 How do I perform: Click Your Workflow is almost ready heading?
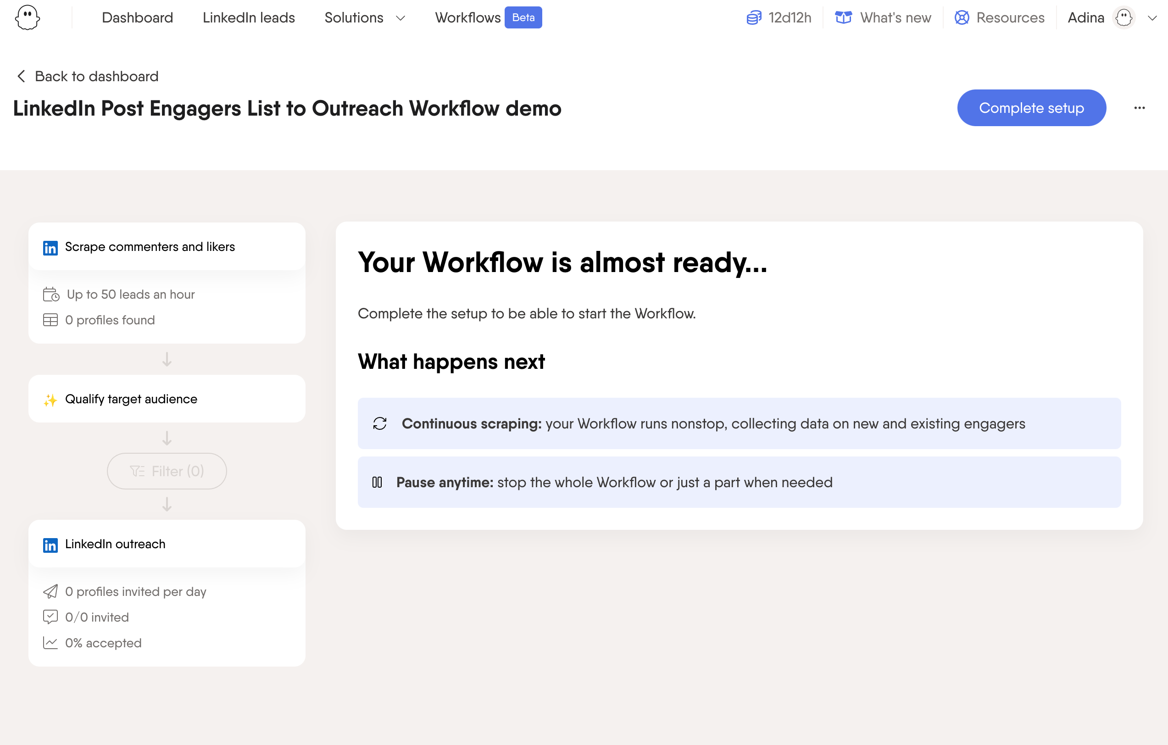562,263
